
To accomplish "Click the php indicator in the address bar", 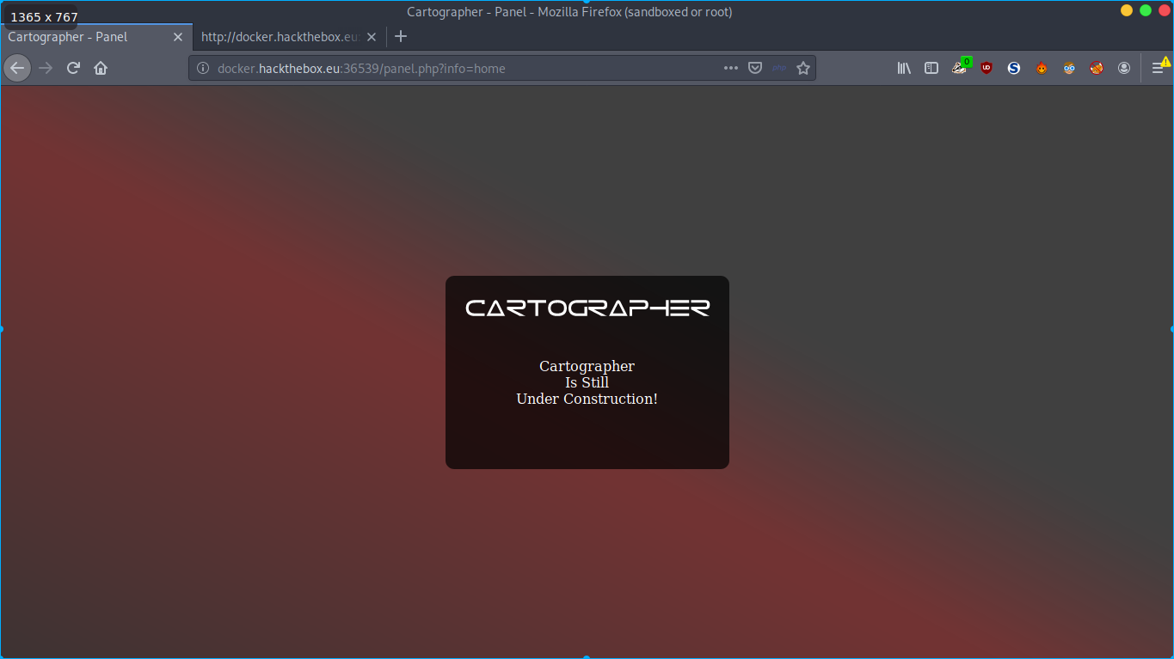I will click(779, 68).
